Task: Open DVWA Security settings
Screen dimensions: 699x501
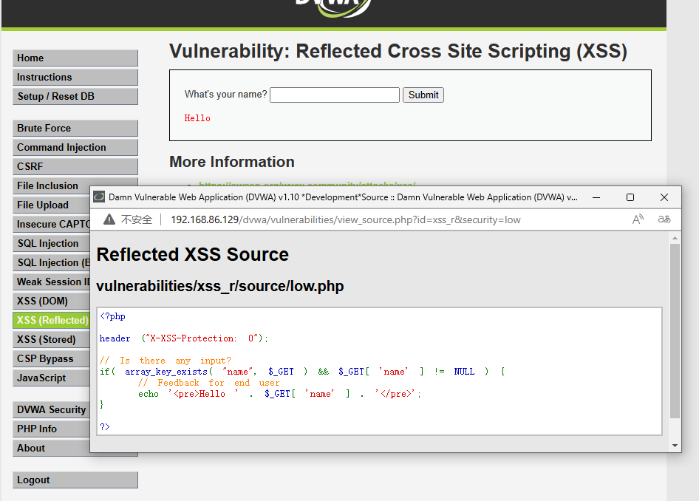Action: pyautogui.click(x=52, y=409)
